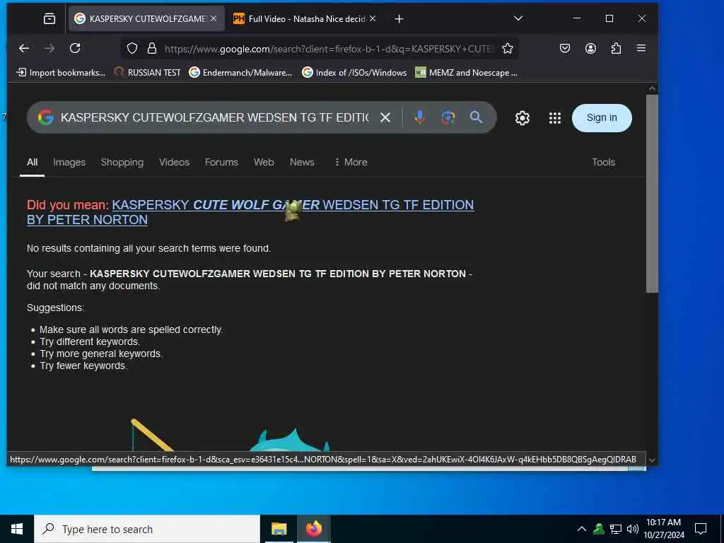Open the Endermanch/Malware bookmark
The height and width of the screenshot is (543, 724).
[x=240, y=73]
